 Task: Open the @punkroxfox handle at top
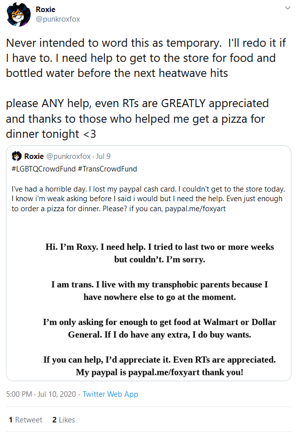pyautogui.click(x=58, y=19)
